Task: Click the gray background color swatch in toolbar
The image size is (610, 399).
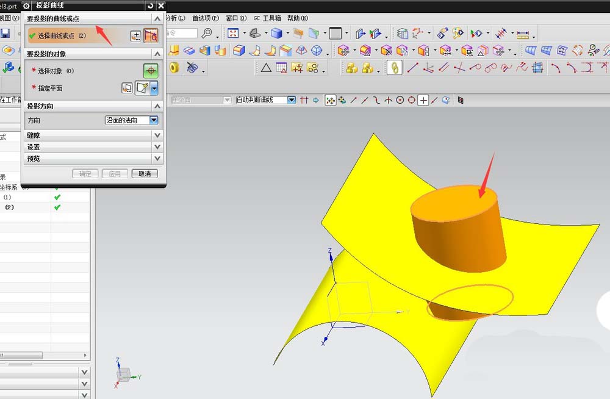Action: pos(335,34)
